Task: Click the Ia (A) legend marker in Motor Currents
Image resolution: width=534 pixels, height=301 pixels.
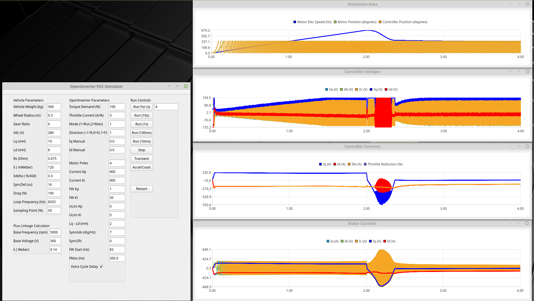Action: tap(328, 241)
